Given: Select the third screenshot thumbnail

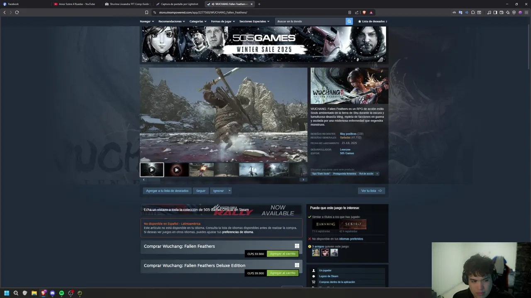Looking at the screenshot, I should click(x=201, y=170).
